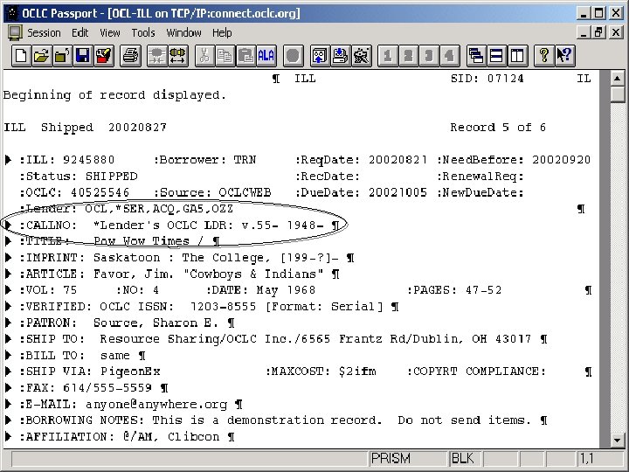Click the New session toolbar icon
This screenshot has width=629, height=472.
[21, 56]
